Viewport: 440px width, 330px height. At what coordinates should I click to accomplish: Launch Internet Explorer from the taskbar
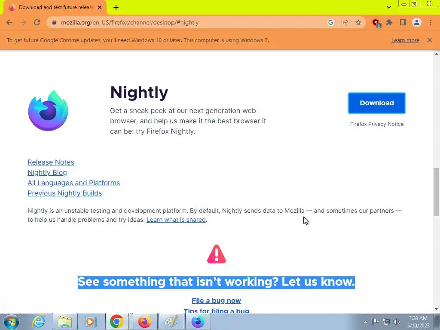38,321
